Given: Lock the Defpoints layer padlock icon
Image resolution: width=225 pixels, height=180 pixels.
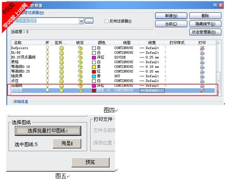Looking at the screenshot, I should [x=80, y=48].
